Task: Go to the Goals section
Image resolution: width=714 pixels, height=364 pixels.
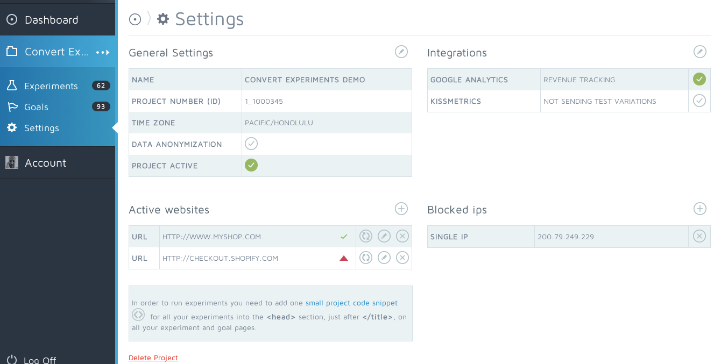Action: [36, 107]
